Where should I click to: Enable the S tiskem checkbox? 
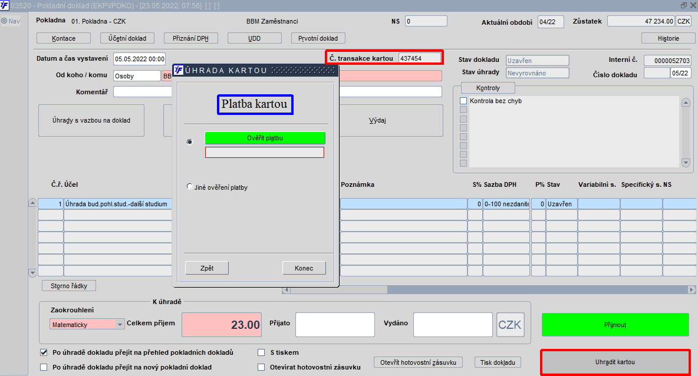click(261, 352)
